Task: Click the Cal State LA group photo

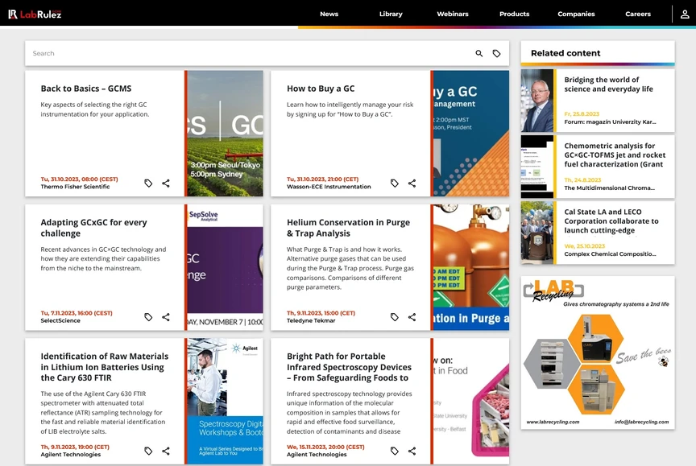Action: point(537,233)
